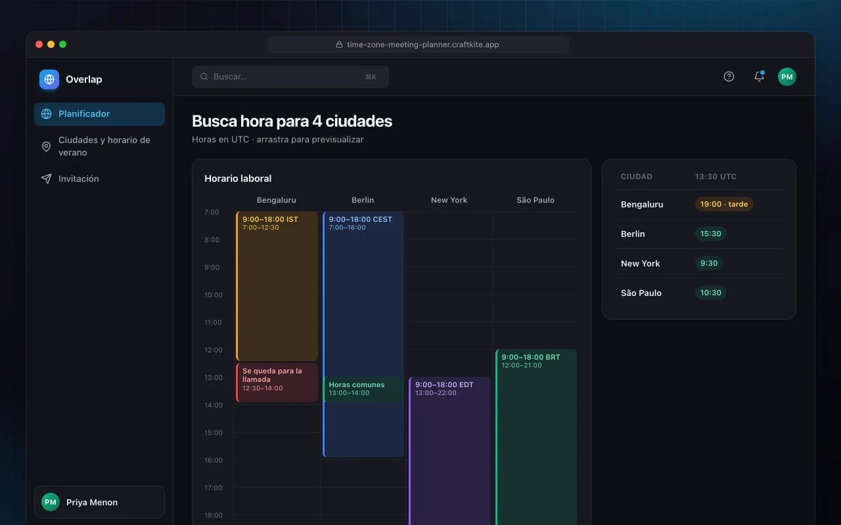Viewport: 841px width, 525px height.
Task: Click the green window maximize button
Action: pyautogui.click(x=63, y=45)
